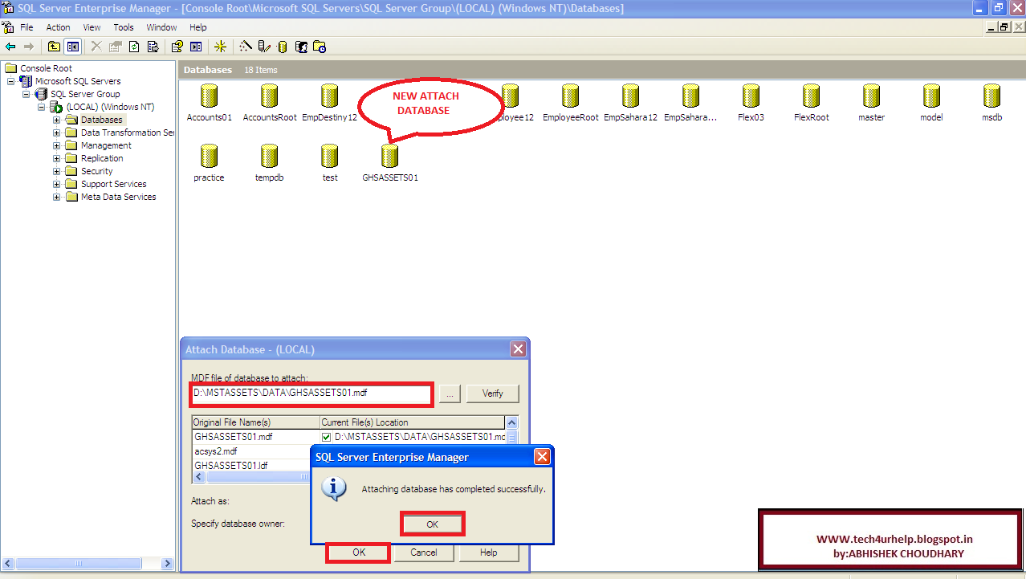Expand the Management tree node
The height and width of the screenshot is (579, 1026).
coord(56,145)
